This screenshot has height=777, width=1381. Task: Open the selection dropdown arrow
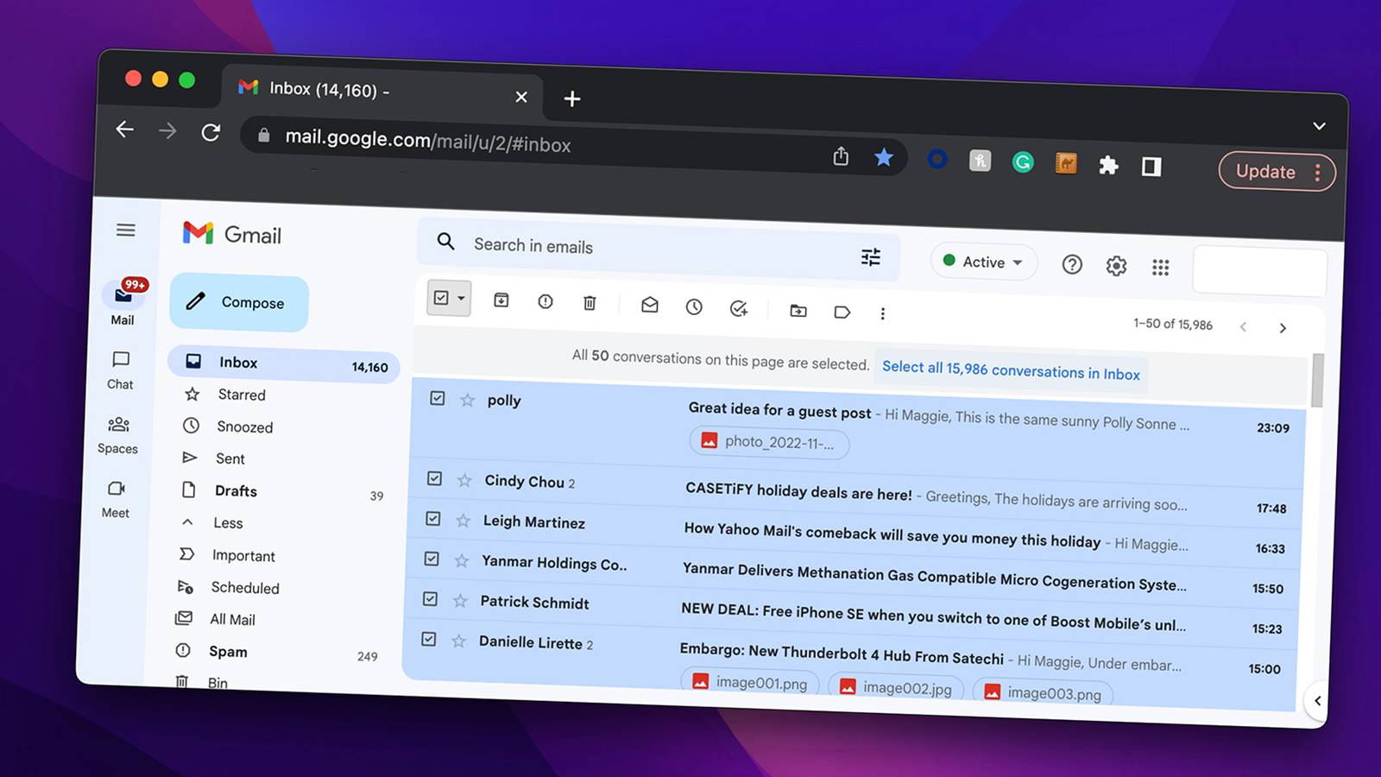[459, 300]
